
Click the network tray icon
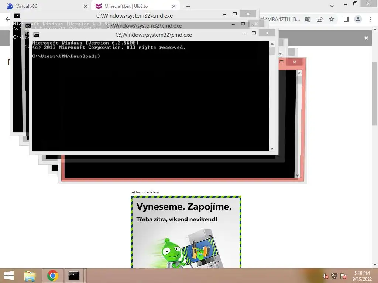334,276
